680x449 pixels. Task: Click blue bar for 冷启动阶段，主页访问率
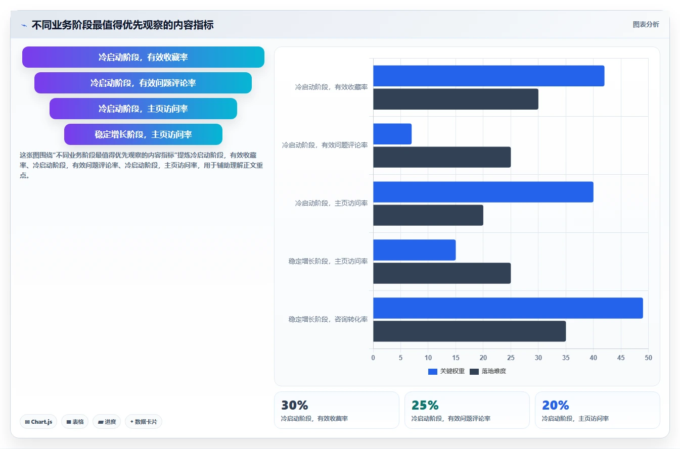click(483, 192)
